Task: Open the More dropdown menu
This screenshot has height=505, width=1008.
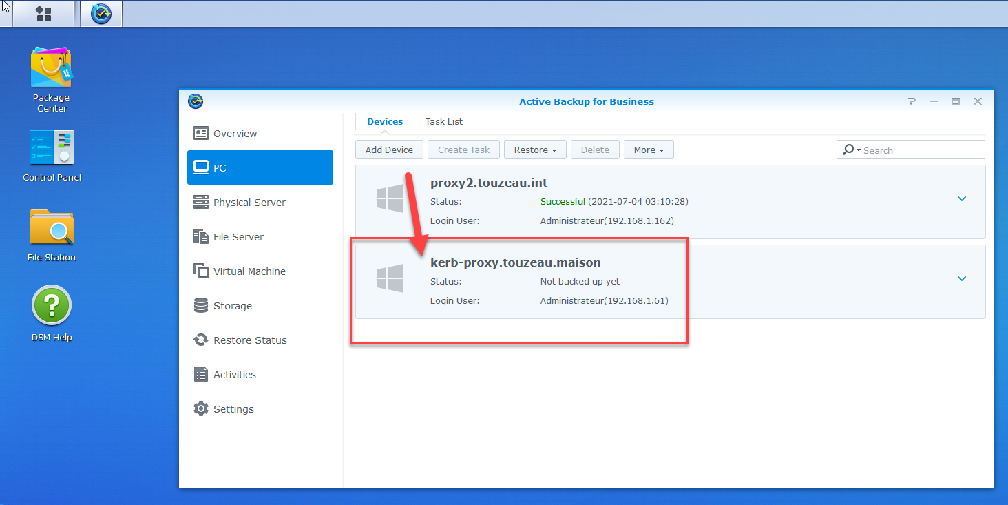Action: tap(649, 150)
